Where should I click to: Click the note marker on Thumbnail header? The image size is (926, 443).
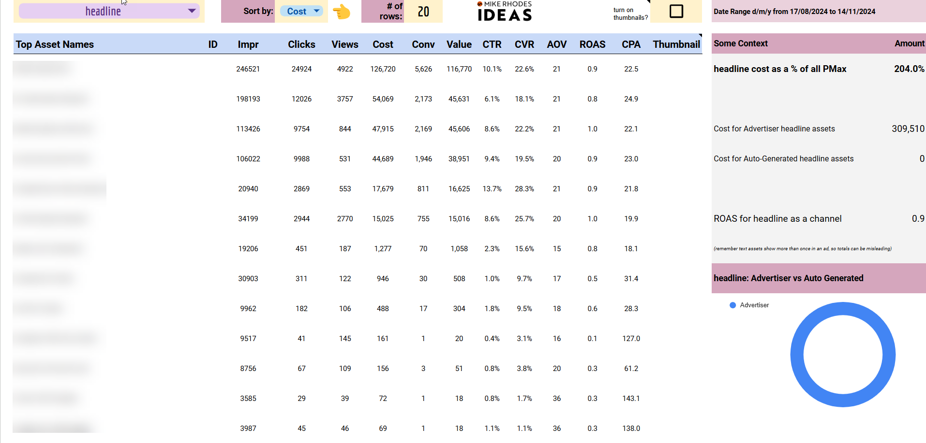pyautogui.click(x=700, y=35)
